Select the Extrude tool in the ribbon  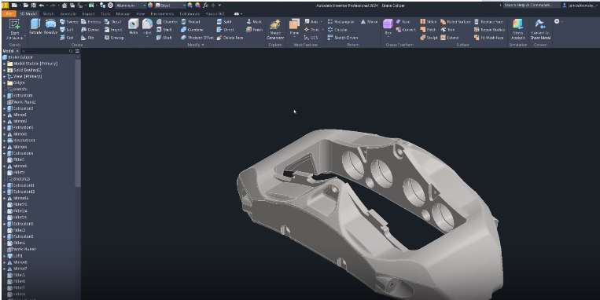[x=35, y=27]
